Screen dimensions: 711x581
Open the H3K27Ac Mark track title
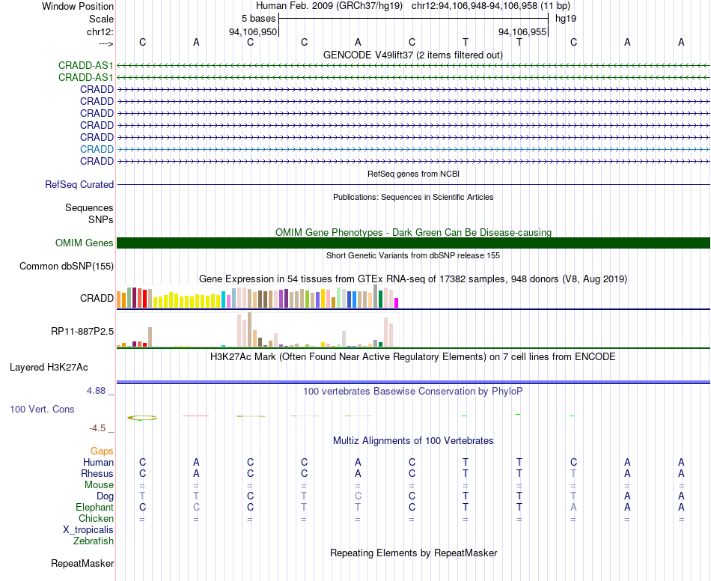(413, 357)
